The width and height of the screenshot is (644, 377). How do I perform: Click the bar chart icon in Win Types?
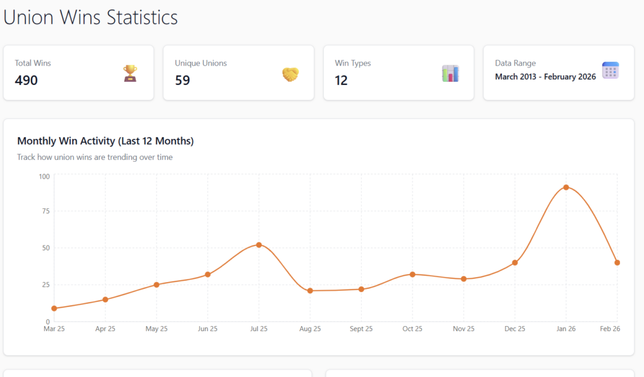pos(450,74)
